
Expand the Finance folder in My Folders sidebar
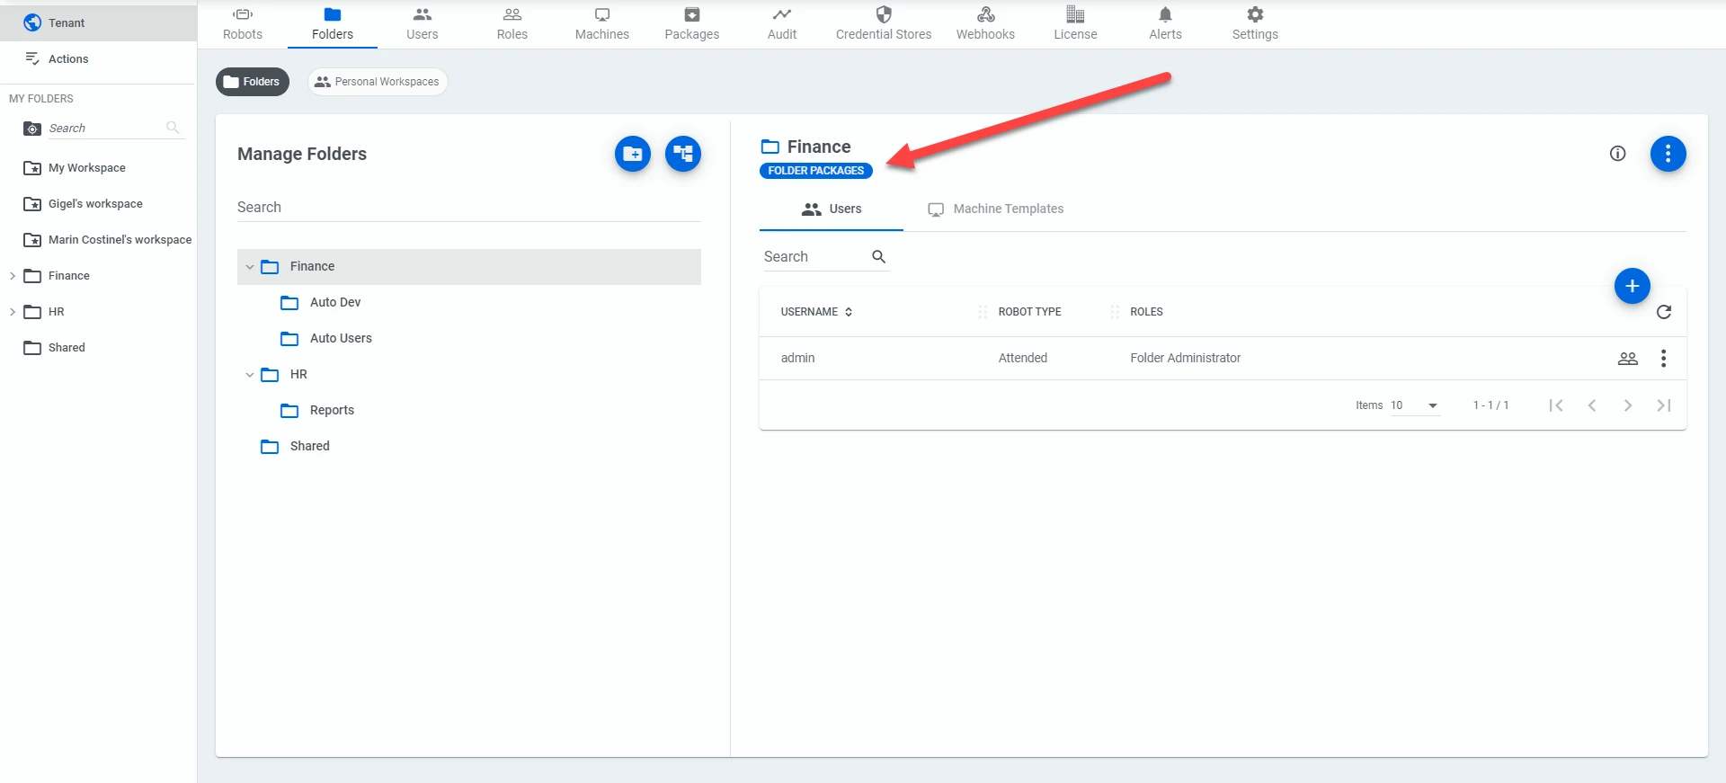[x=13, y=276]
